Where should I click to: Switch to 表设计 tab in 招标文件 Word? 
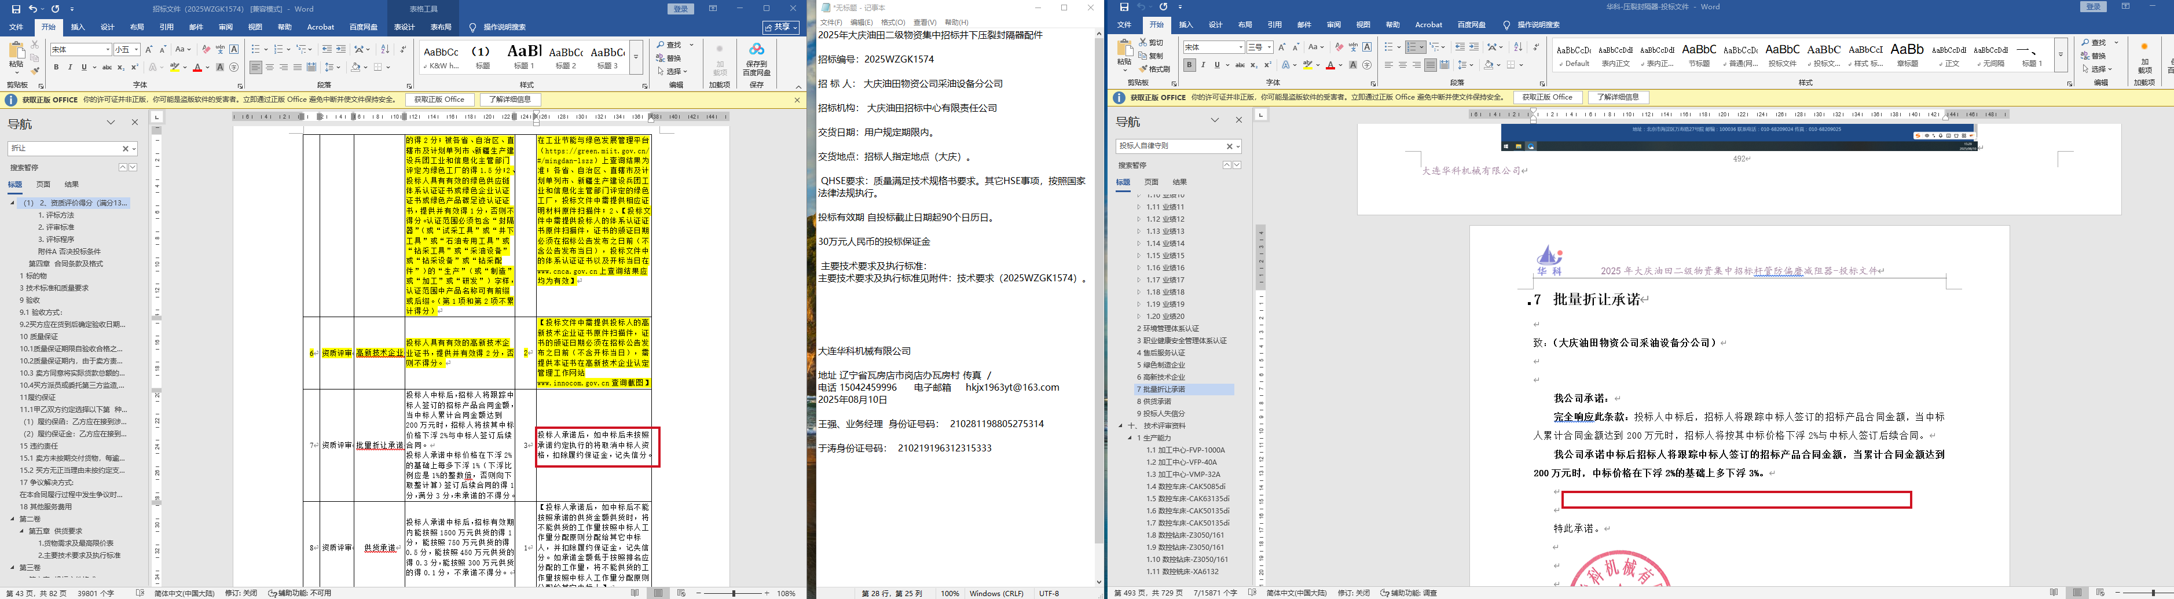point(404,27)
